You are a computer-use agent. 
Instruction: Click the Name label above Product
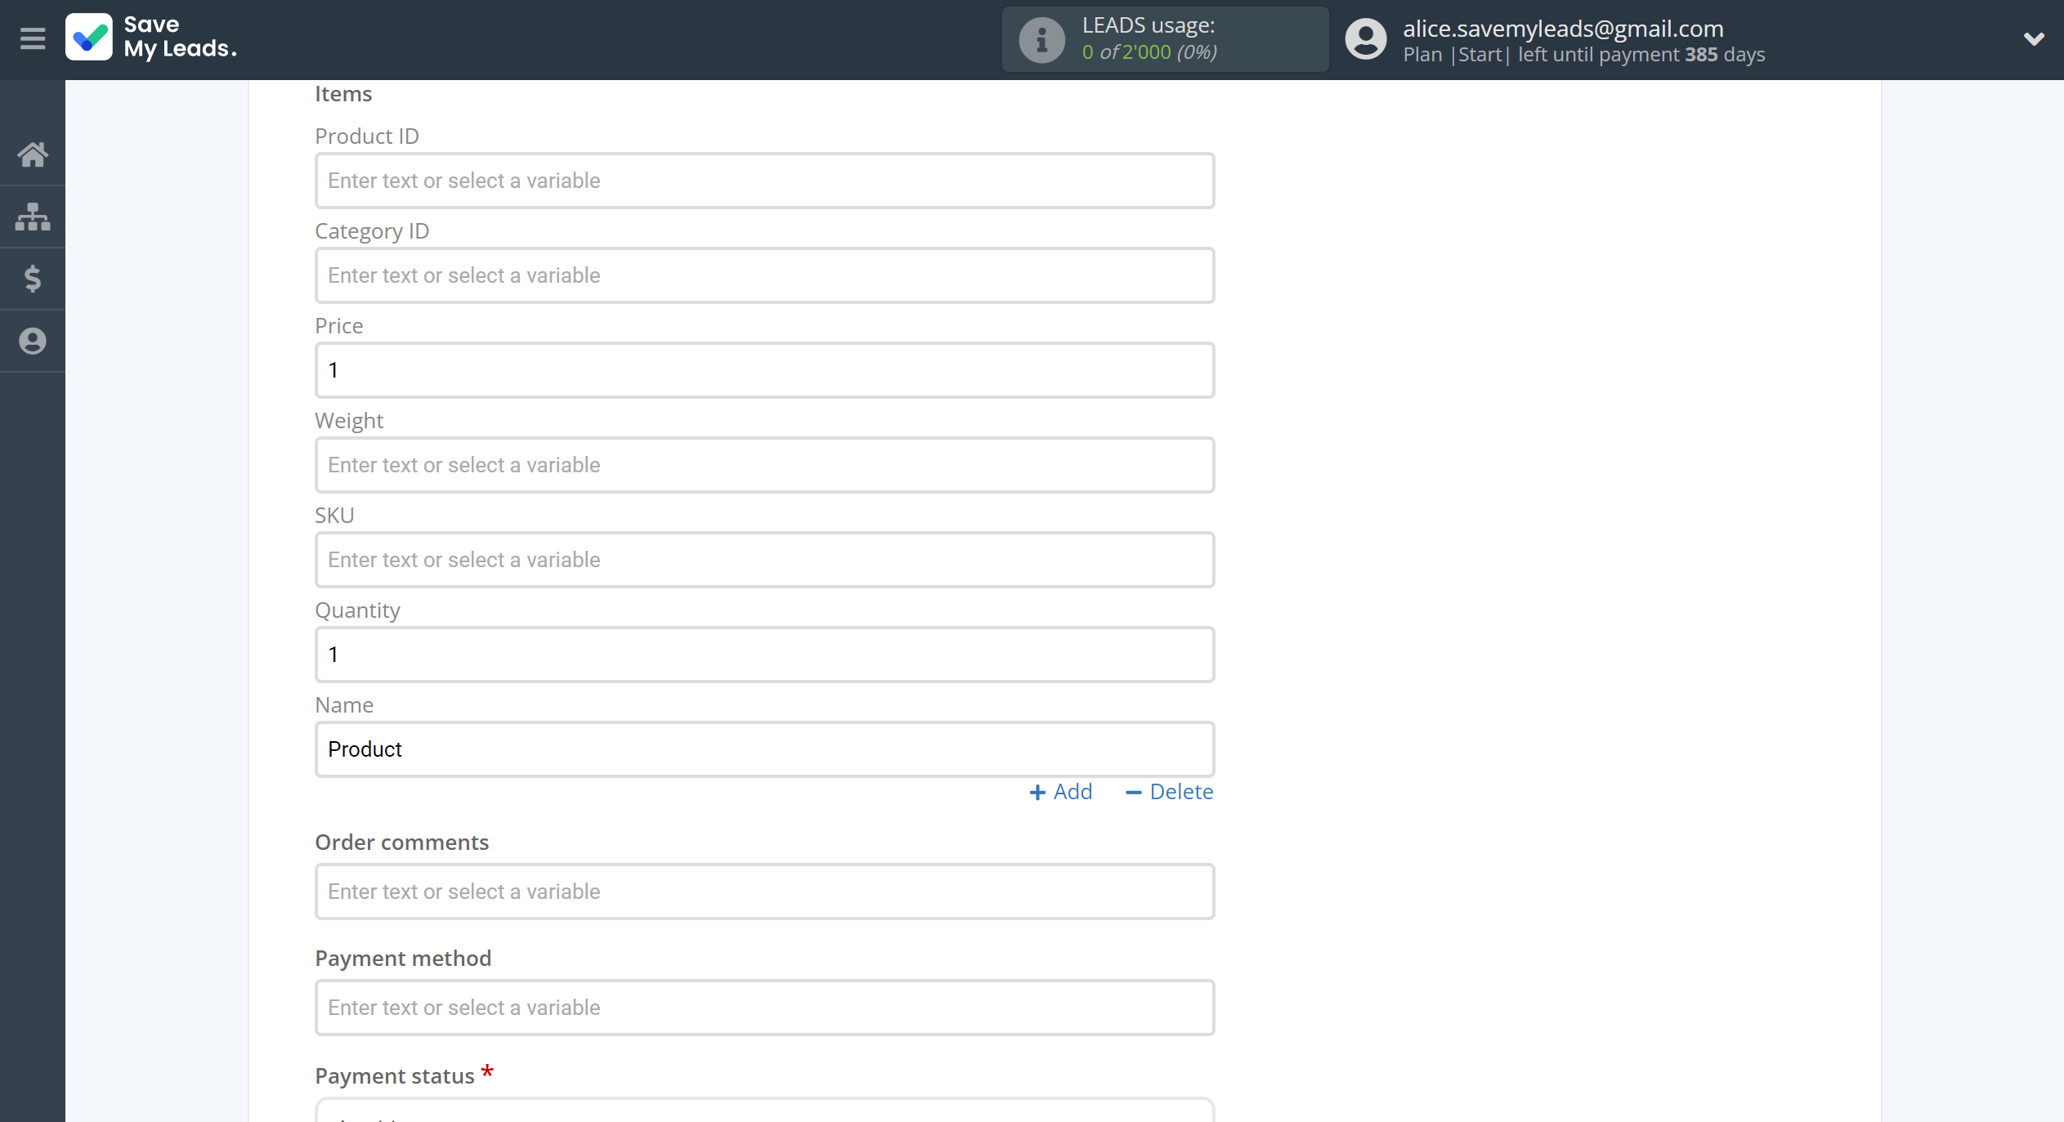[x=344, y=705]
